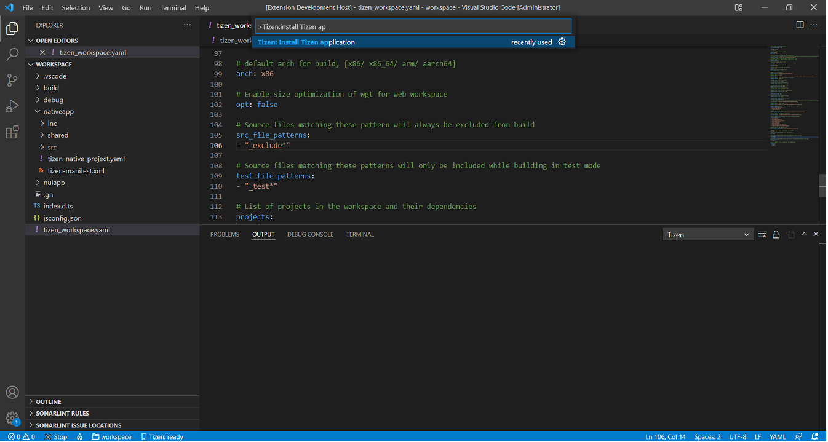Open the Output channel dropdown showing Tizen
This screenshot has width=828, height=442.
[x=707, y=234]
